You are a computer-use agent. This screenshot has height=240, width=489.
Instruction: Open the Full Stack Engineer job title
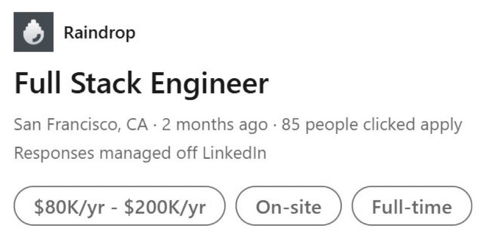[x=141, y=84]
